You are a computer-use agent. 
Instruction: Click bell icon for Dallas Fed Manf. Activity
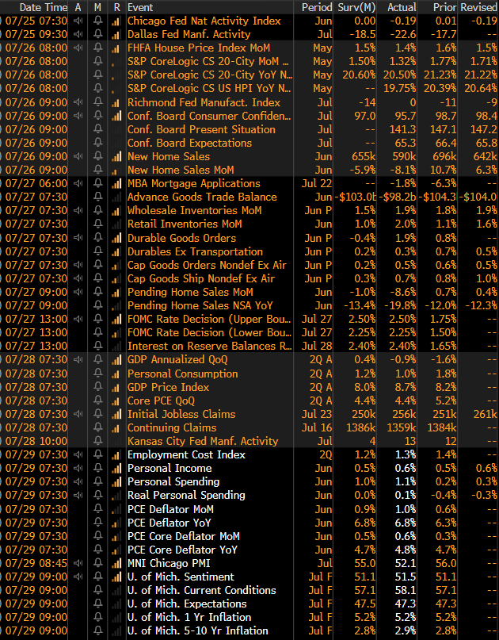click(x=97, y=34)
